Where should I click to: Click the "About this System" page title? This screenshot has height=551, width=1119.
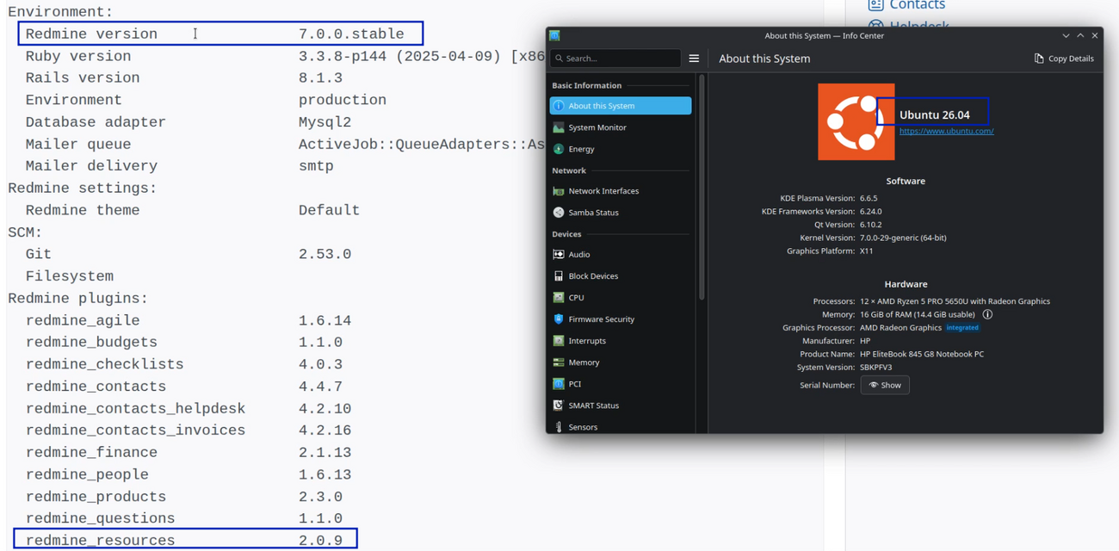click(764, 59)
